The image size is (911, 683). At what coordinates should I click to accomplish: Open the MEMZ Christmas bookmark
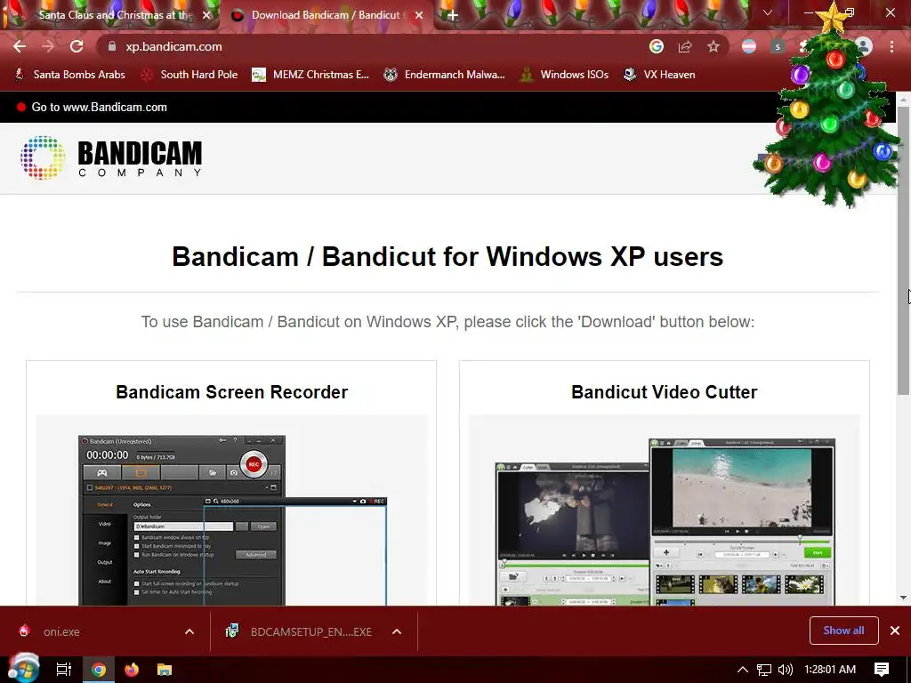coord(310,75)
